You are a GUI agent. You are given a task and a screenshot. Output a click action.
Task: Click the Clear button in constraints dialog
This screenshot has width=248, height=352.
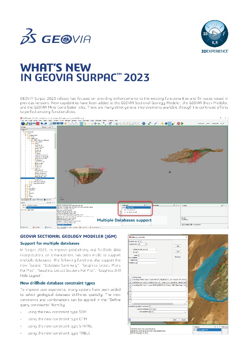tap(178, 252)
